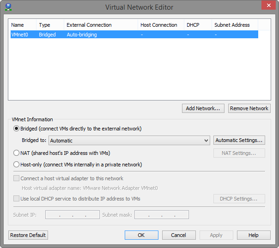This screenshot has width=279, height=248.
Task: Click the Subnet Address column header
Action: pos(235,25)
